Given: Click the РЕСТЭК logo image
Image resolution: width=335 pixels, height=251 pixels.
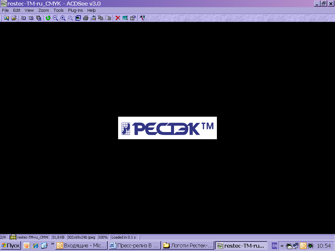Looking at the screenshot, I should [167, 128].
